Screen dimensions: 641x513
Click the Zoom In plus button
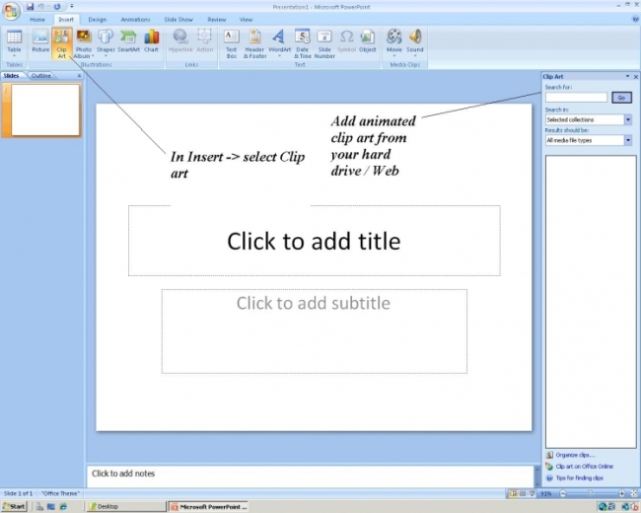pos(621,494)
